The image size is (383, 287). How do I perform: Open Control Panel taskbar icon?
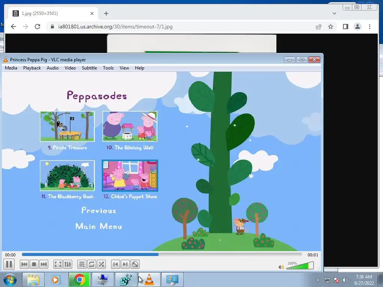[172, 280]
